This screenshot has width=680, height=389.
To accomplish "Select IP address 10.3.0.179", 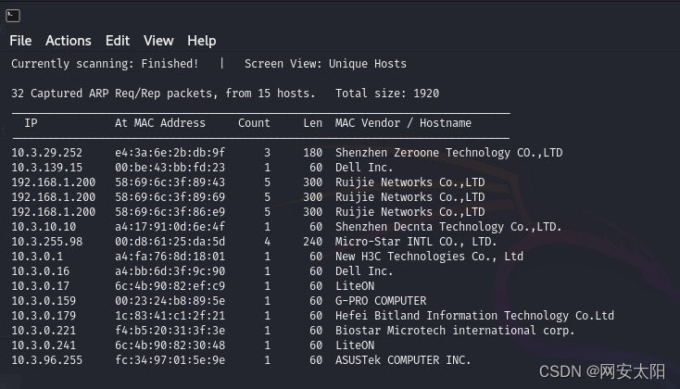I will click(x=44, y=315).
